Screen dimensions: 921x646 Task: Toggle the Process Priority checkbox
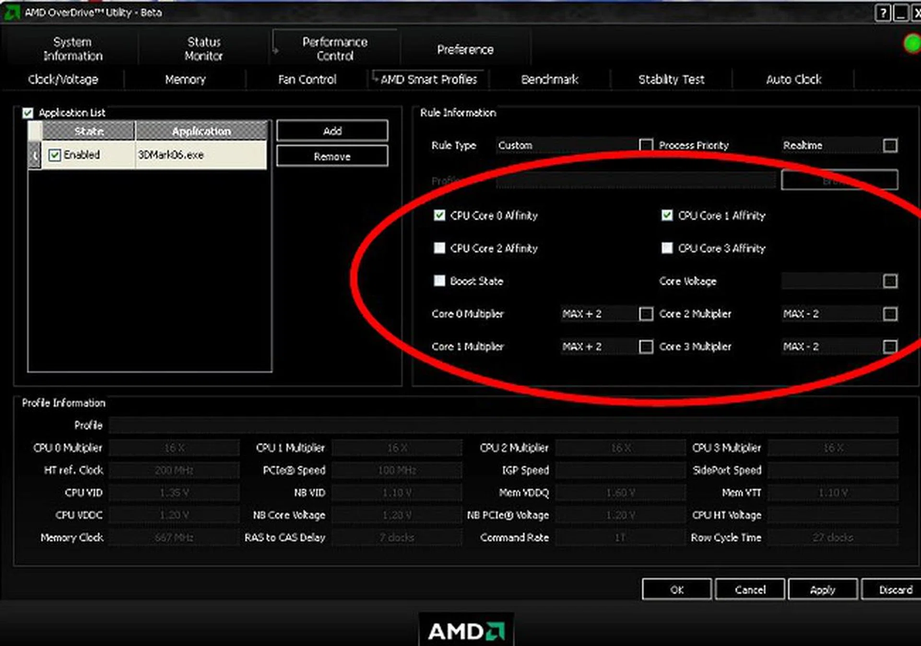(646, 145)
